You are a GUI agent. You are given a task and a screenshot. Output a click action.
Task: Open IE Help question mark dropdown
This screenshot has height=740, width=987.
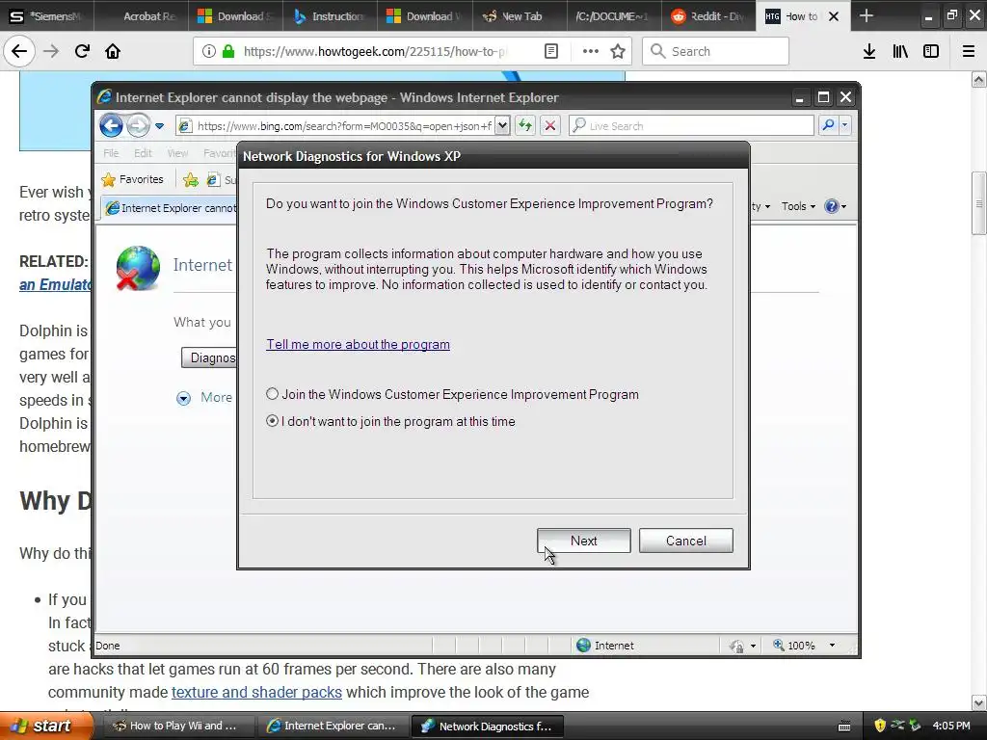(836, 206)
